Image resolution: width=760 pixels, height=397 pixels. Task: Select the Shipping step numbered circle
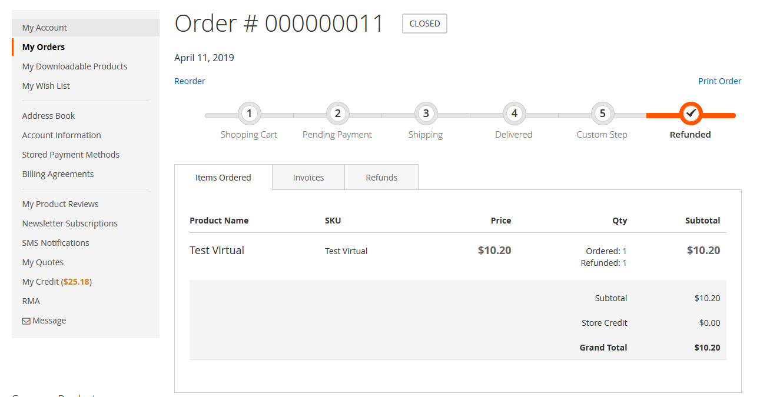(425, 113)
